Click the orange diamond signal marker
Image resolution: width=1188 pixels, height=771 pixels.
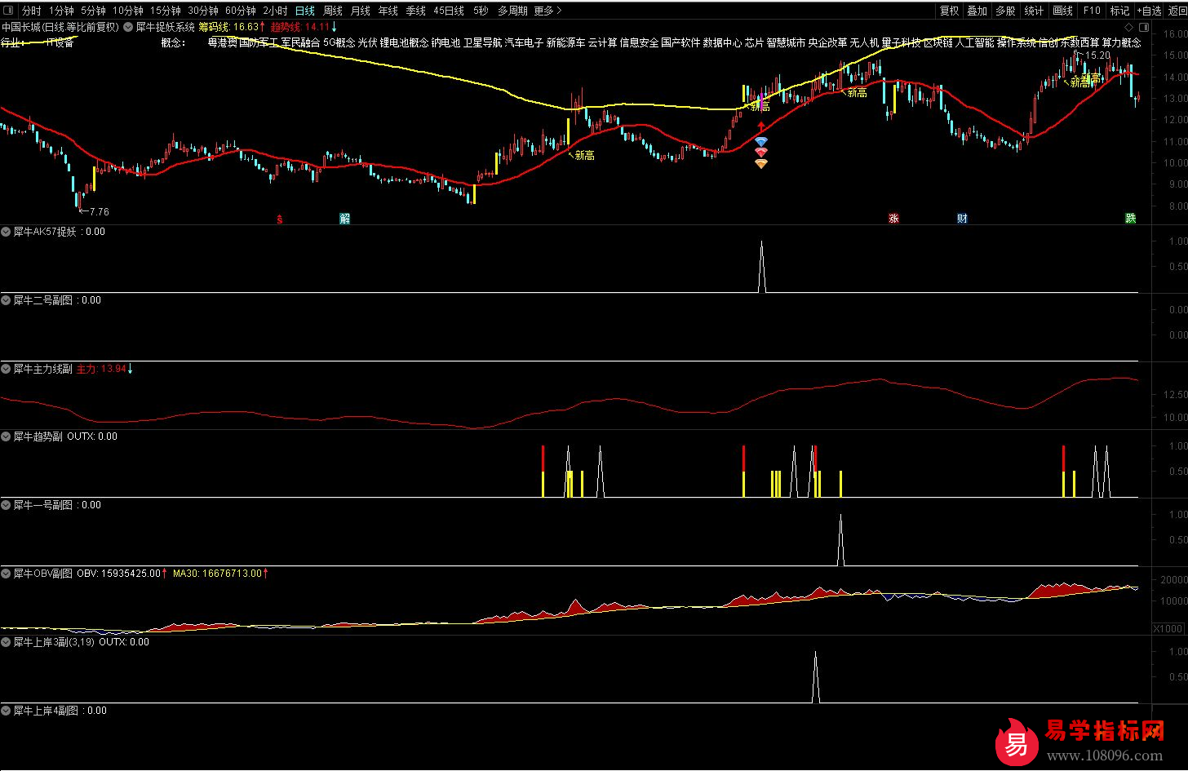coord(760,163)
